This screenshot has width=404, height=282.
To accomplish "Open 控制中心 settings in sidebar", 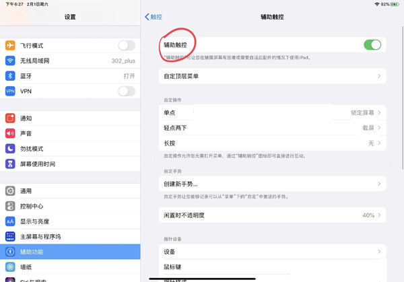I will [70, 206].
